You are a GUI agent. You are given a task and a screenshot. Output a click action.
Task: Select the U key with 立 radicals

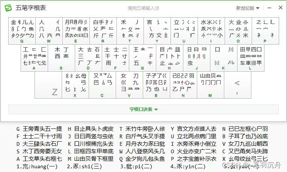(184, 31)
